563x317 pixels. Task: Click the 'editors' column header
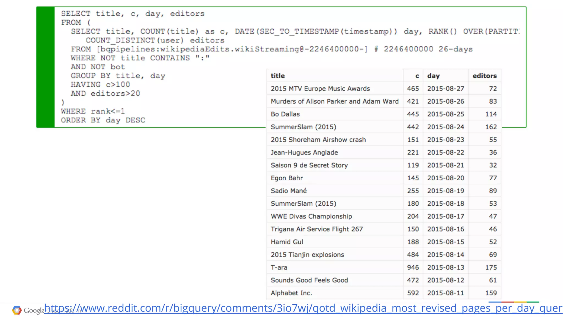485,76
